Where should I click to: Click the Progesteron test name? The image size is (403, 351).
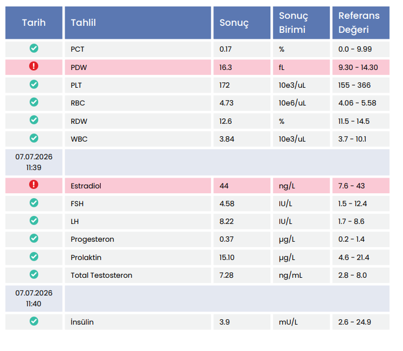92,240
